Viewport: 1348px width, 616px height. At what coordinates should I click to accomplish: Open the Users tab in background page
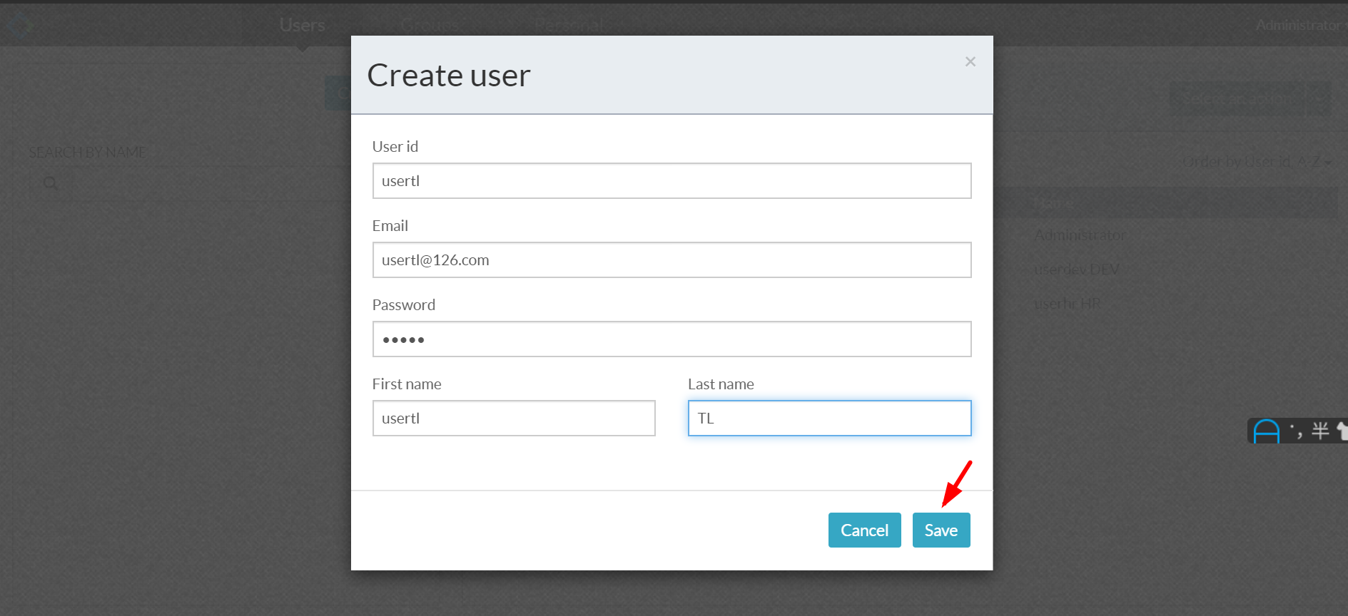click(303, 26)
